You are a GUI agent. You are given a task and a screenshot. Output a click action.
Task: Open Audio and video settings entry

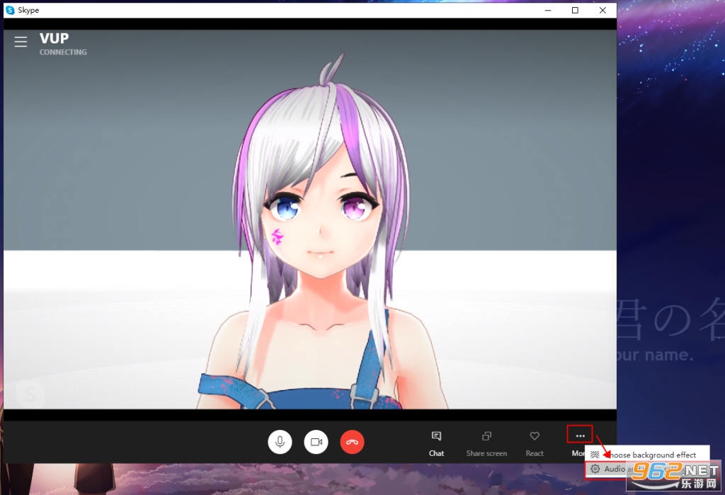[647, 469]
